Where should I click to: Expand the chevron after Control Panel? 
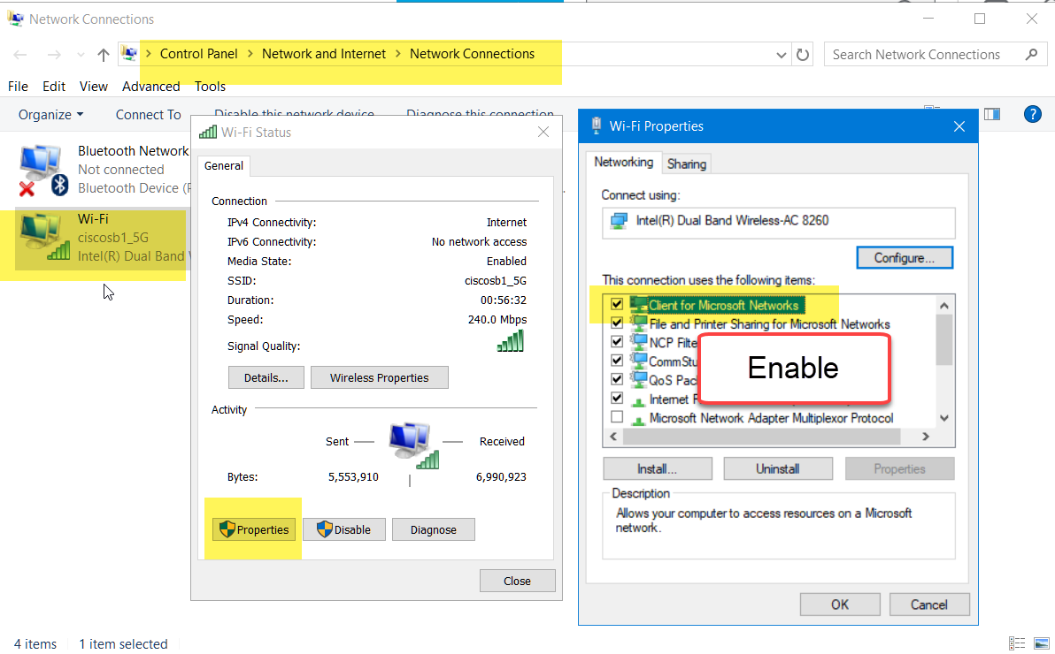tap(250, 54)
